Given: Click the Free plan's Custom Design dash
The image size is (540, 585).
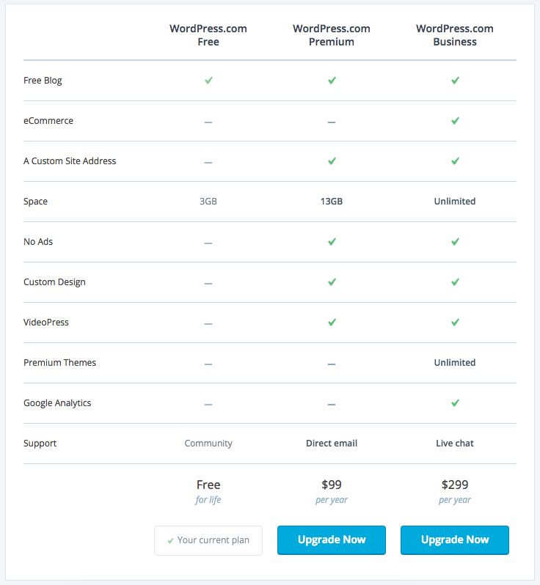Looking at the screenshot, I should [208, 283].
